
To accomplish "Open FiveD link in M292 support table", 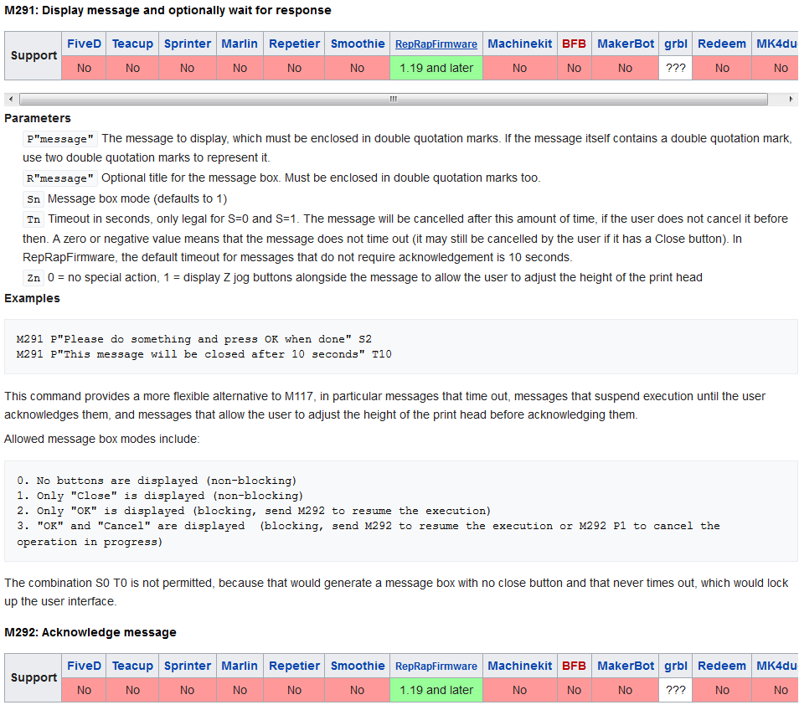I will [x=84, y=666].
